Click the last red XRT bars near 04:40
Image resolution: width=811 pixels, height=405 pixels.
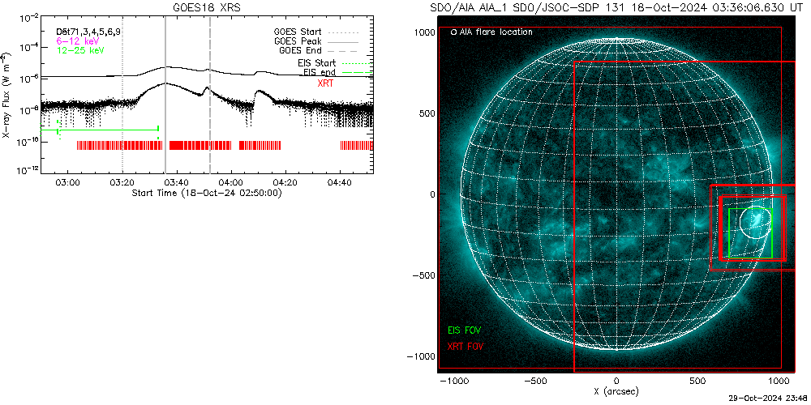click(x=356, y=146)
